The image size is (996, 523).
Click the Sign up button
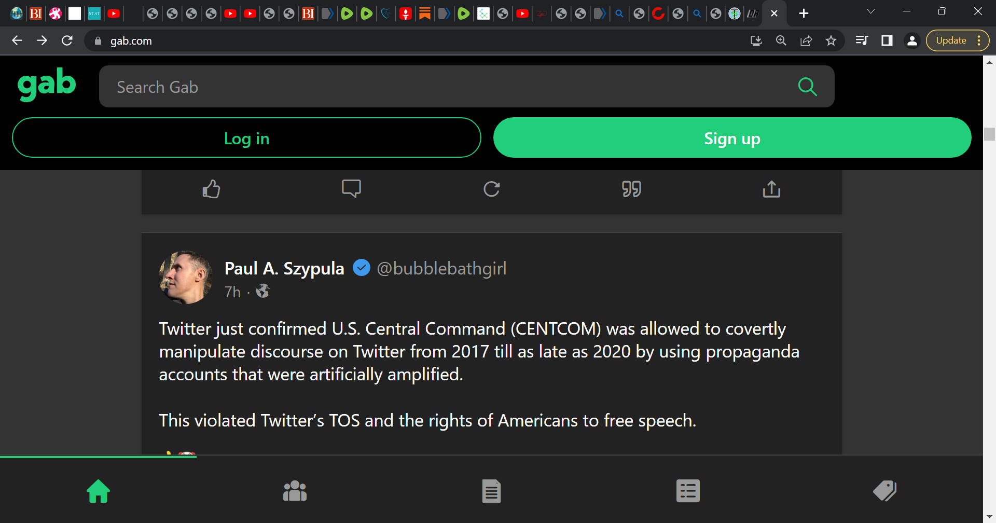pos(732,137)
